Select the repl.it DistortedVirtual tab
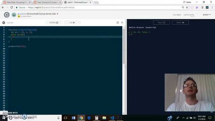Screen dimensions: 215x121 click(x=77, y=2)
